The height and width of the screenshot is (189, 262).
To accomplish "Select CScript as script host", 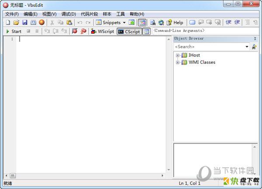I will (129, 31).
